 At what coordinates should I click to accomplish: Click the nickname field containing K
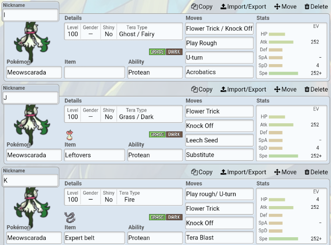pyautogui.click(x=30, y=180)
